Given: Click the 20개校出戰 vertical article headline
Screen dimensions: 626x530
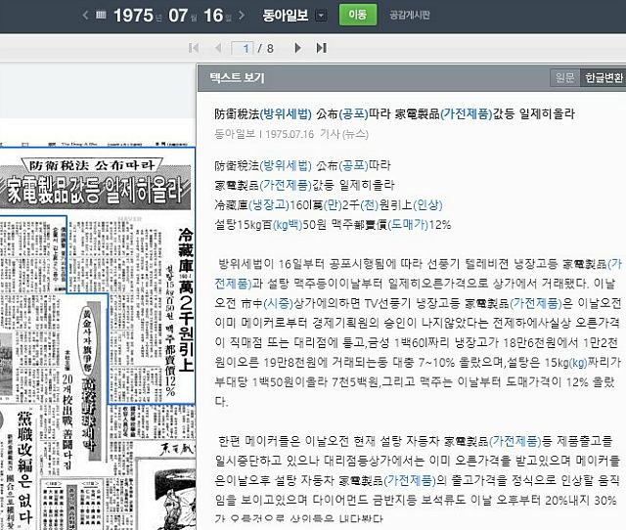Looking at the screenshot, I should [67, 421].
